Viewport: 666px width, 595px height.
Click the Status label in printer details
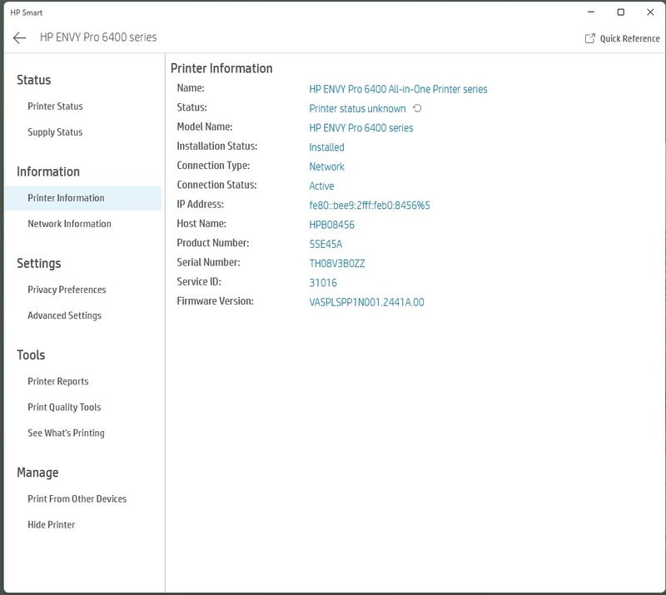pyautogui.click(x=192, y=107)
